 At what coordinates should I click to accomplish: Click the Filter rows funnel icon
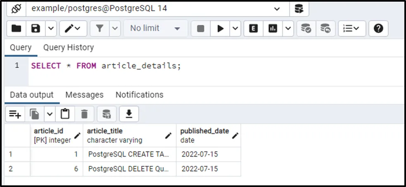(x=100, y=28)
